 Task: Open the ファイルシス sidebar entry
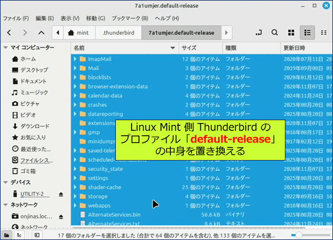tap(32, 160)
